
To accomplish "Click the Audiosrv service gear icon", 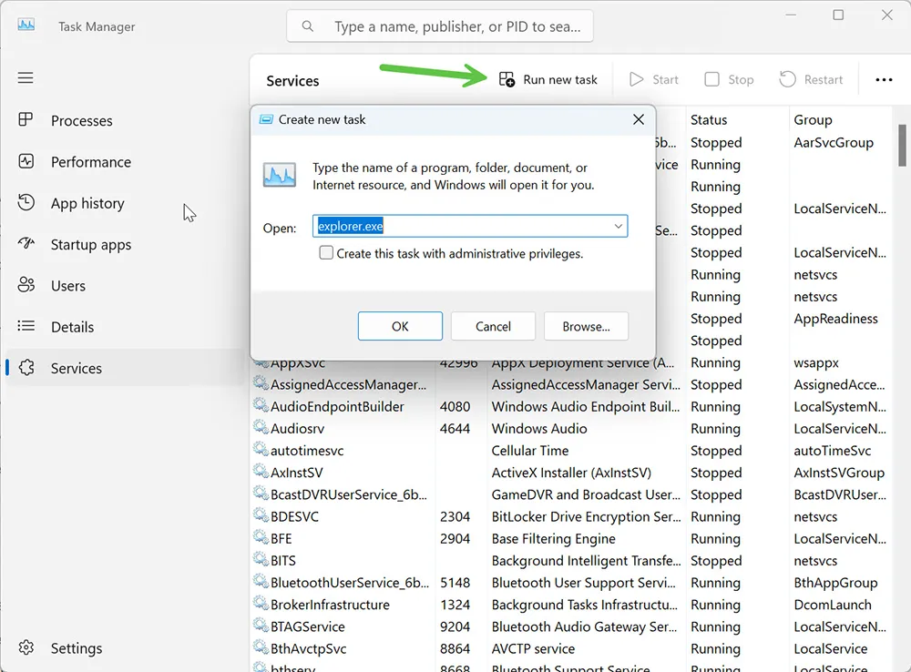I will pos(261,427).
